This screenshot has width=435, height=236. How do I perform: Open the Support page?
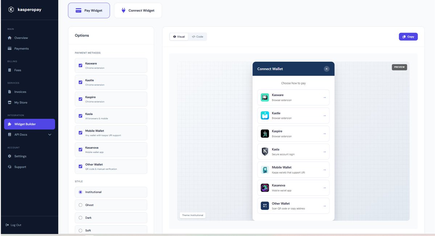pos(29,167)
